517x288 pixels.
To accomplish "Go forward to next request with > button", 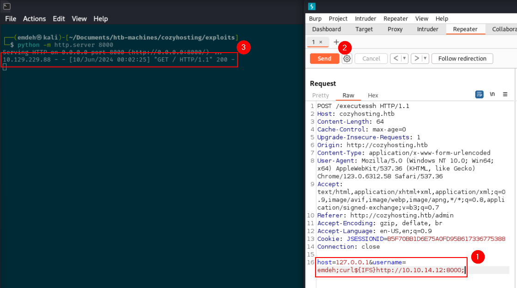I will click(416, 59).
